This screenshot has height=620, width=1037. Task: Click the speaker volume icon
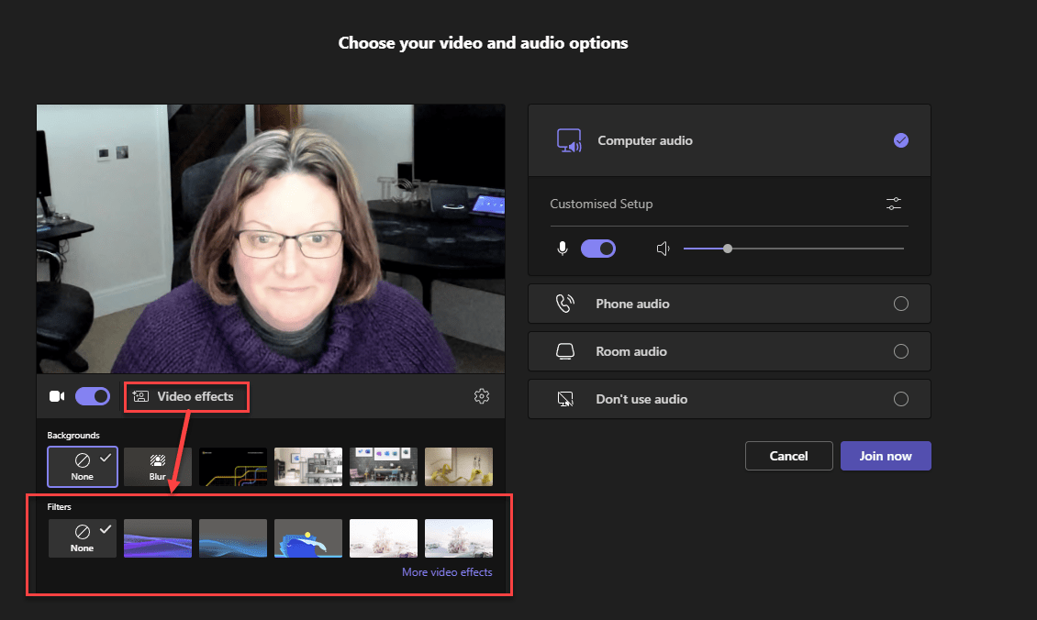663,249
